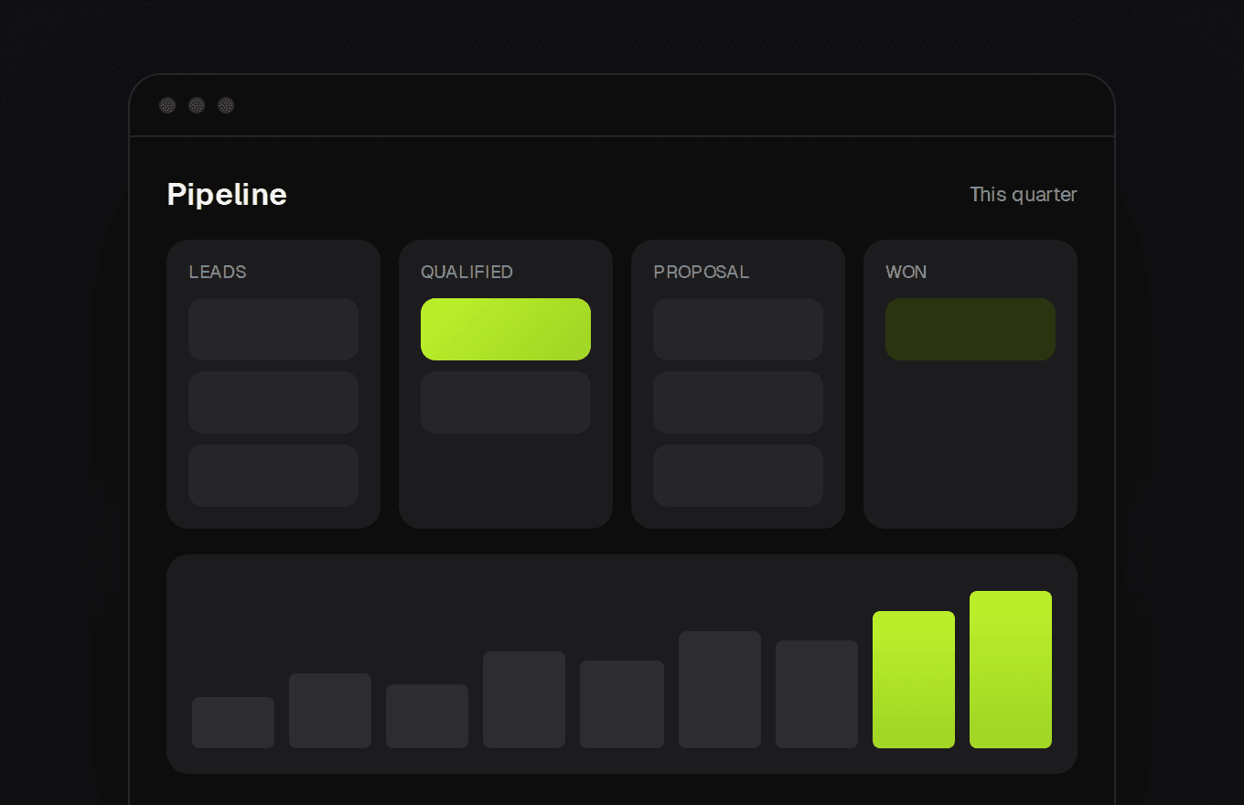
Task: Select the tallest gray bar in chart
Action: (x=720, y=690)
